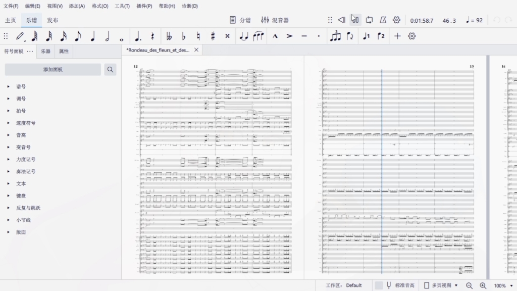The height and width of the screenshot is (291, 517).
Task: Open the 编辑 menu
Action: (32, 6)
